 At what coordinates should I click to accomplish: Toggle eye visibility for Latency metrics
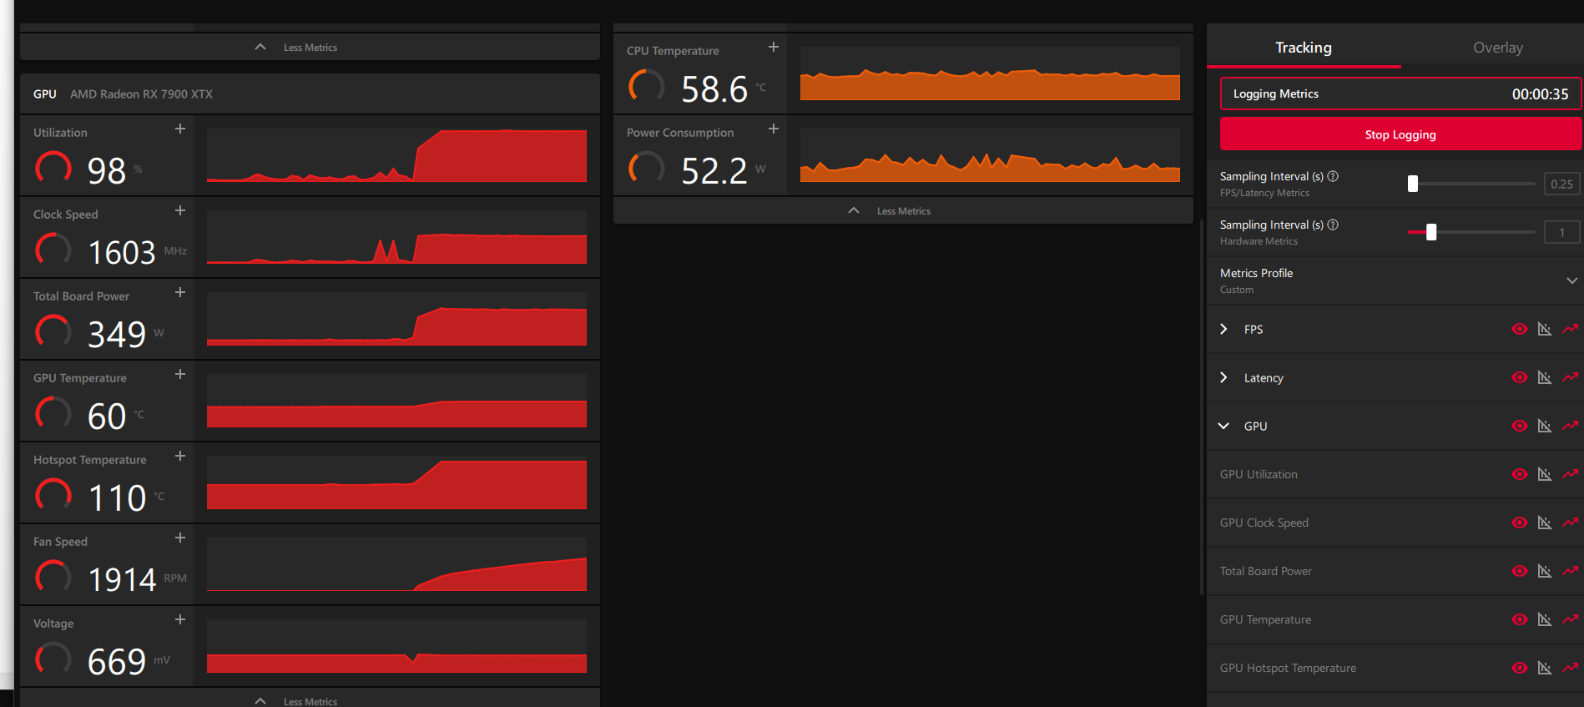coord(1520,377)
